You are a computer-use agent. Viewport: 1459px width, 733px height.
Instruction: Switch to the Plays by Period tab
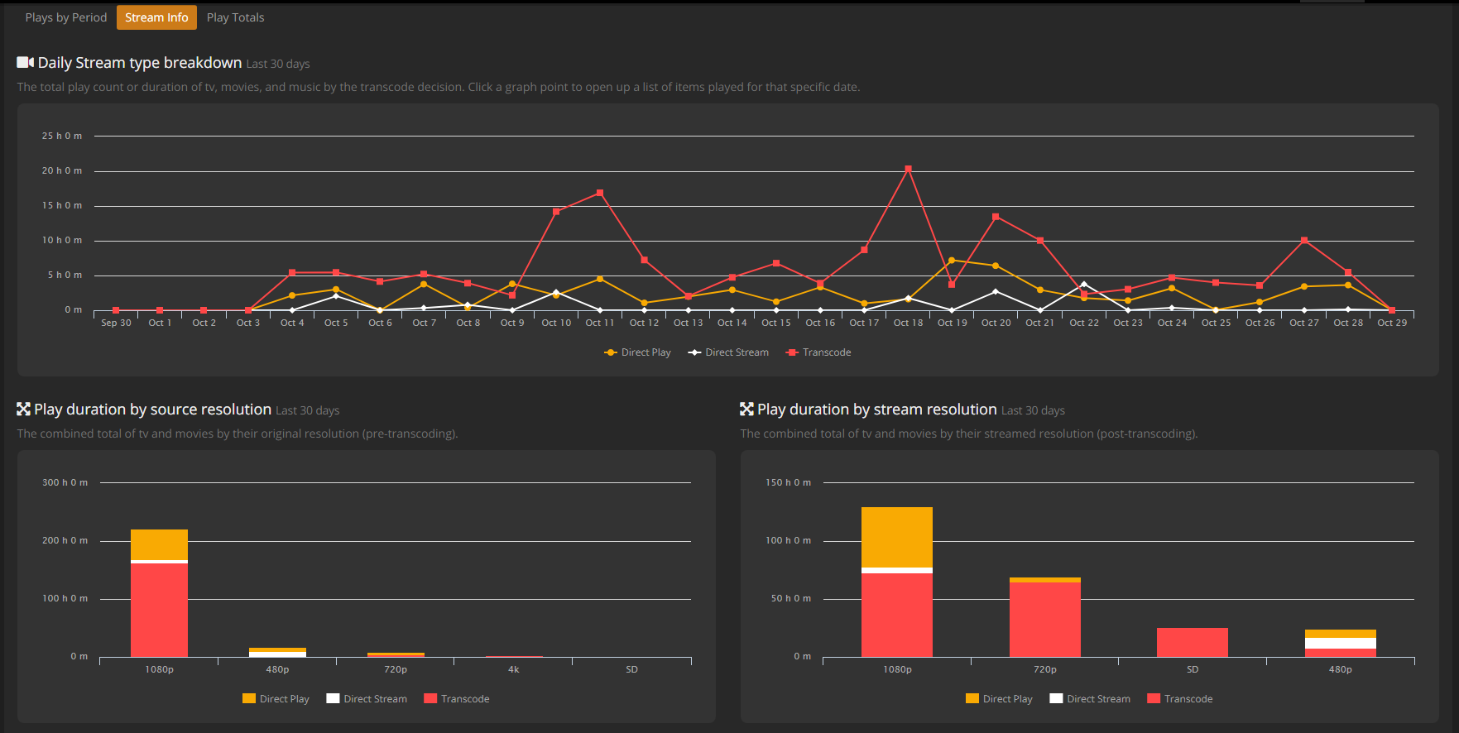pos(66,17)
